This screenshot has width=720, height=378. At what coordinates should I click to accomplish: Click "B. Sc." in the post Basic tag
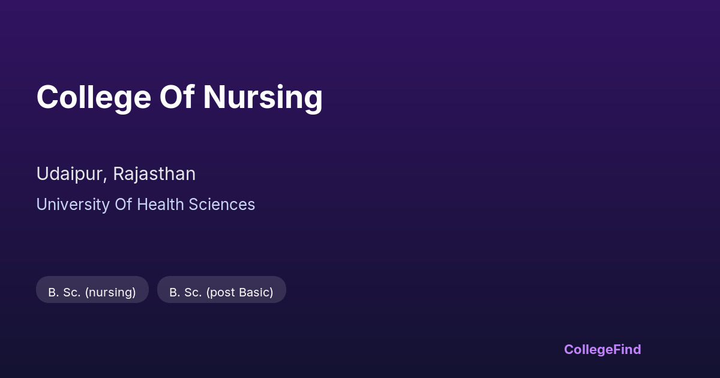(x=185, y=292)
